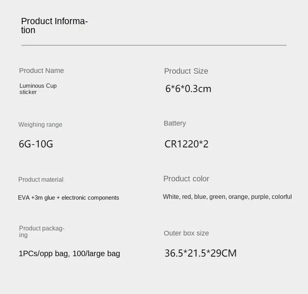
Task: Select the Product Size label
Action: coord(186,71)
